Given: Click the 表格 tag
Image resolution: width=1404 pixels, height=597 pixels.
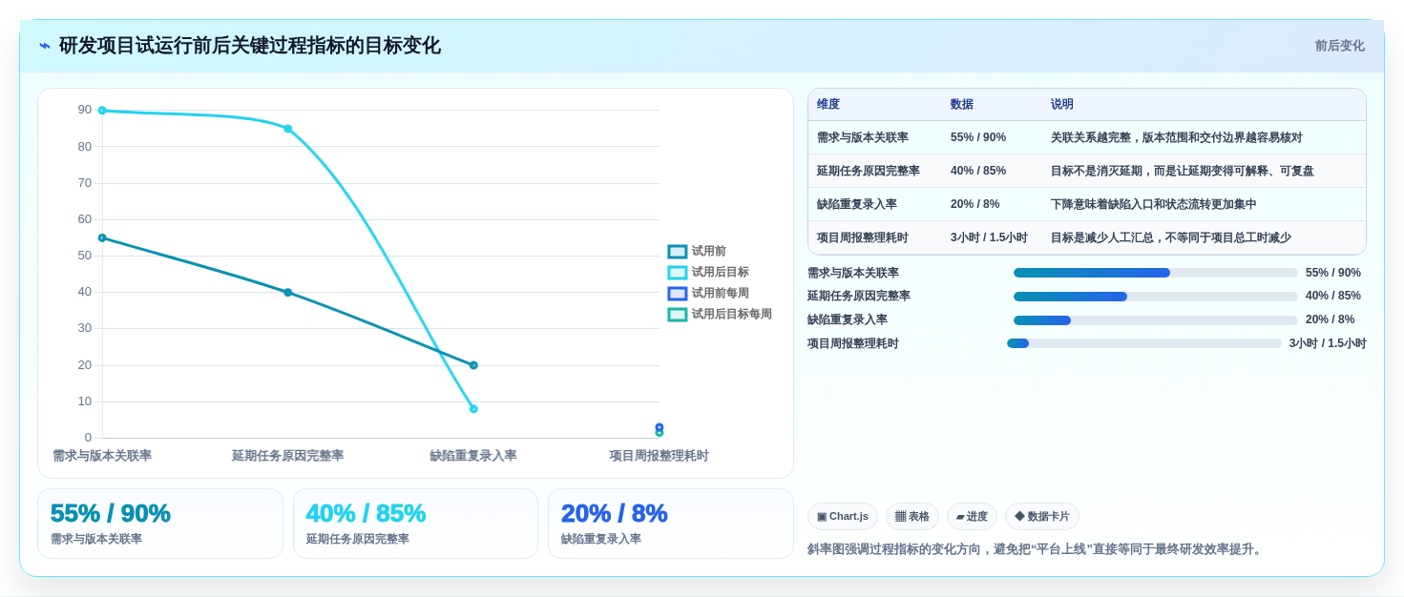Looking at the screenshot, I should pyautogui.click(x=912, y=517).
